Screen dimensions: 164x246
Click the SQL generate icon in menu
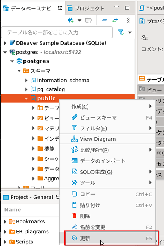(74, 171)
